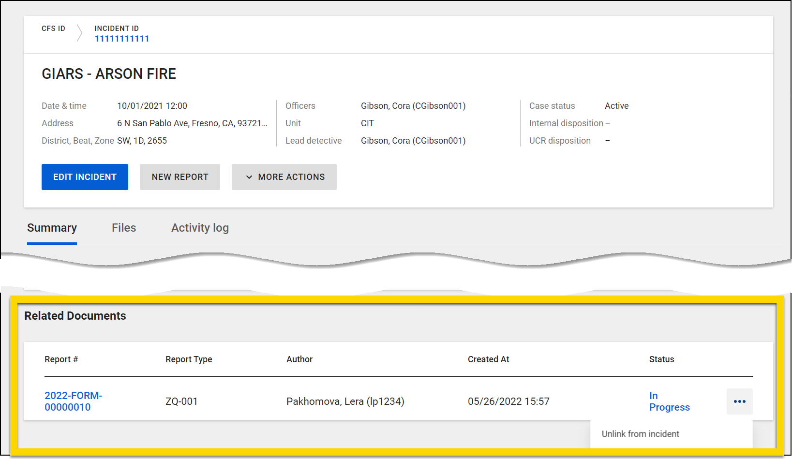Click the Related Documents section heading
792x459 pixels.
coord(75,315)
